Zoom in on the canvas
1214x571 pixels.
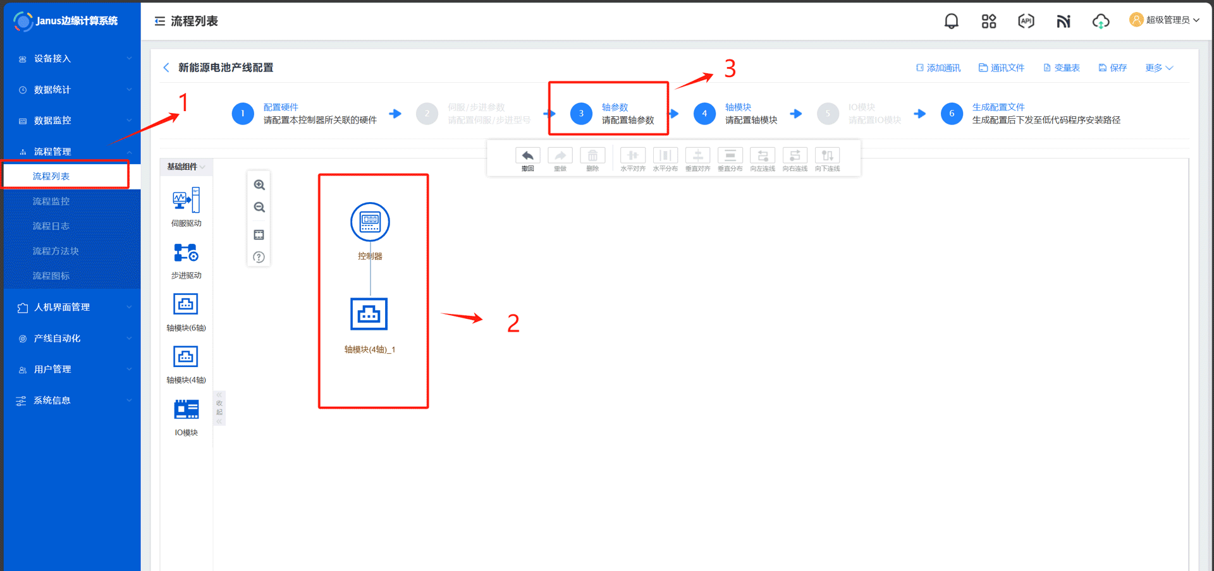(259, 185)
